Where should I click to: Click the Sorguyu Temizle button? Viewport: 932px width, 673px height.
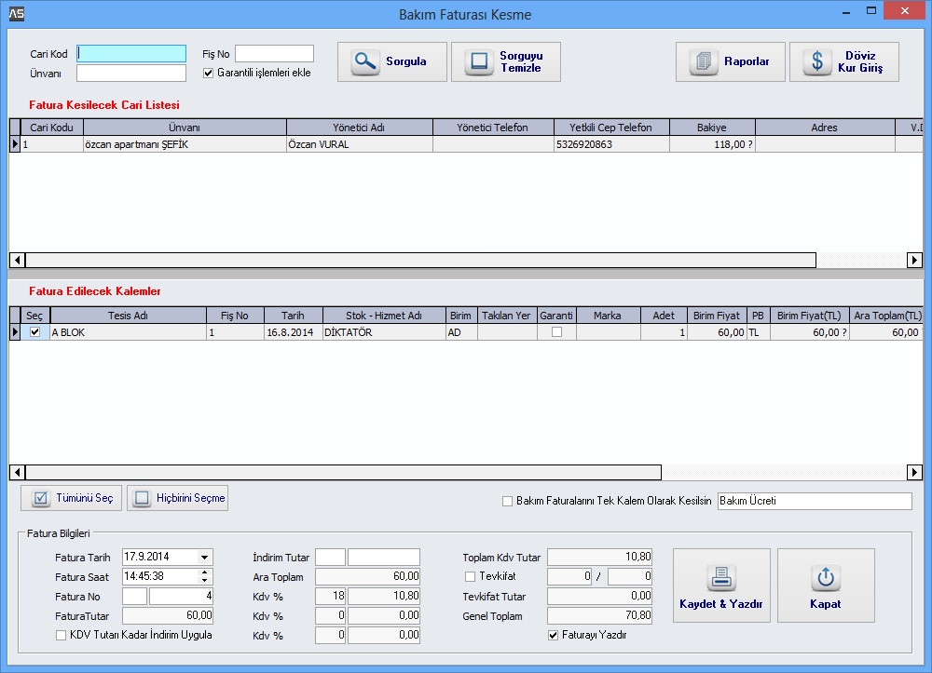tap(506, 61)
